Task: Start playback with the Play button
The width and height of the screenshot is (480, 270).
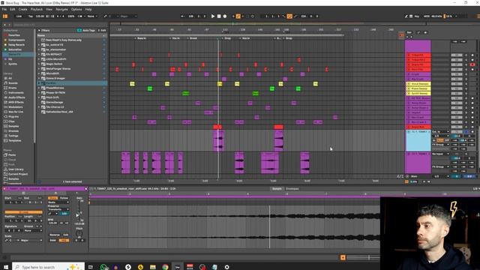Action: pos(213,16)
